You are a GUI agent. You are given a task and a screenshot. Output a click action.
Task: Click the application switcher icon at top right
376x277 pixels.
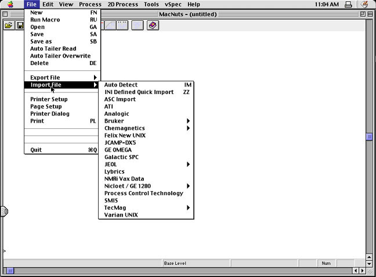pyautogui.click(x=365, y=4)
